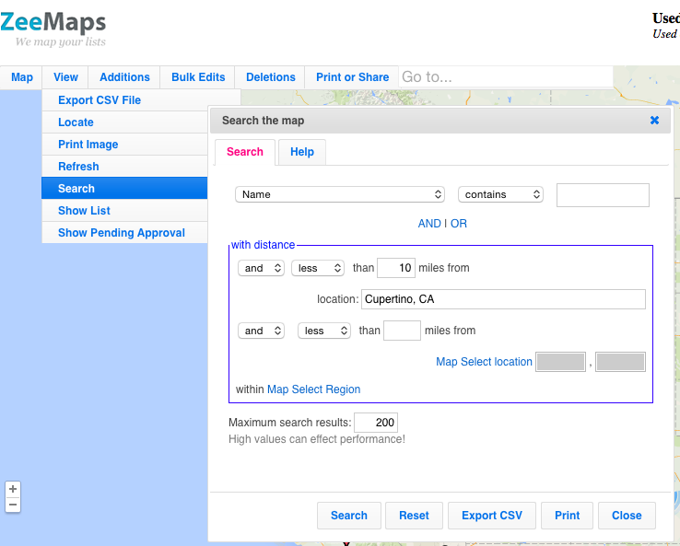Image resolution: width=680 pixels, height=546 pixels.
Task: Click the 'with distance' legend text
Action: click(x=263, y=245)
